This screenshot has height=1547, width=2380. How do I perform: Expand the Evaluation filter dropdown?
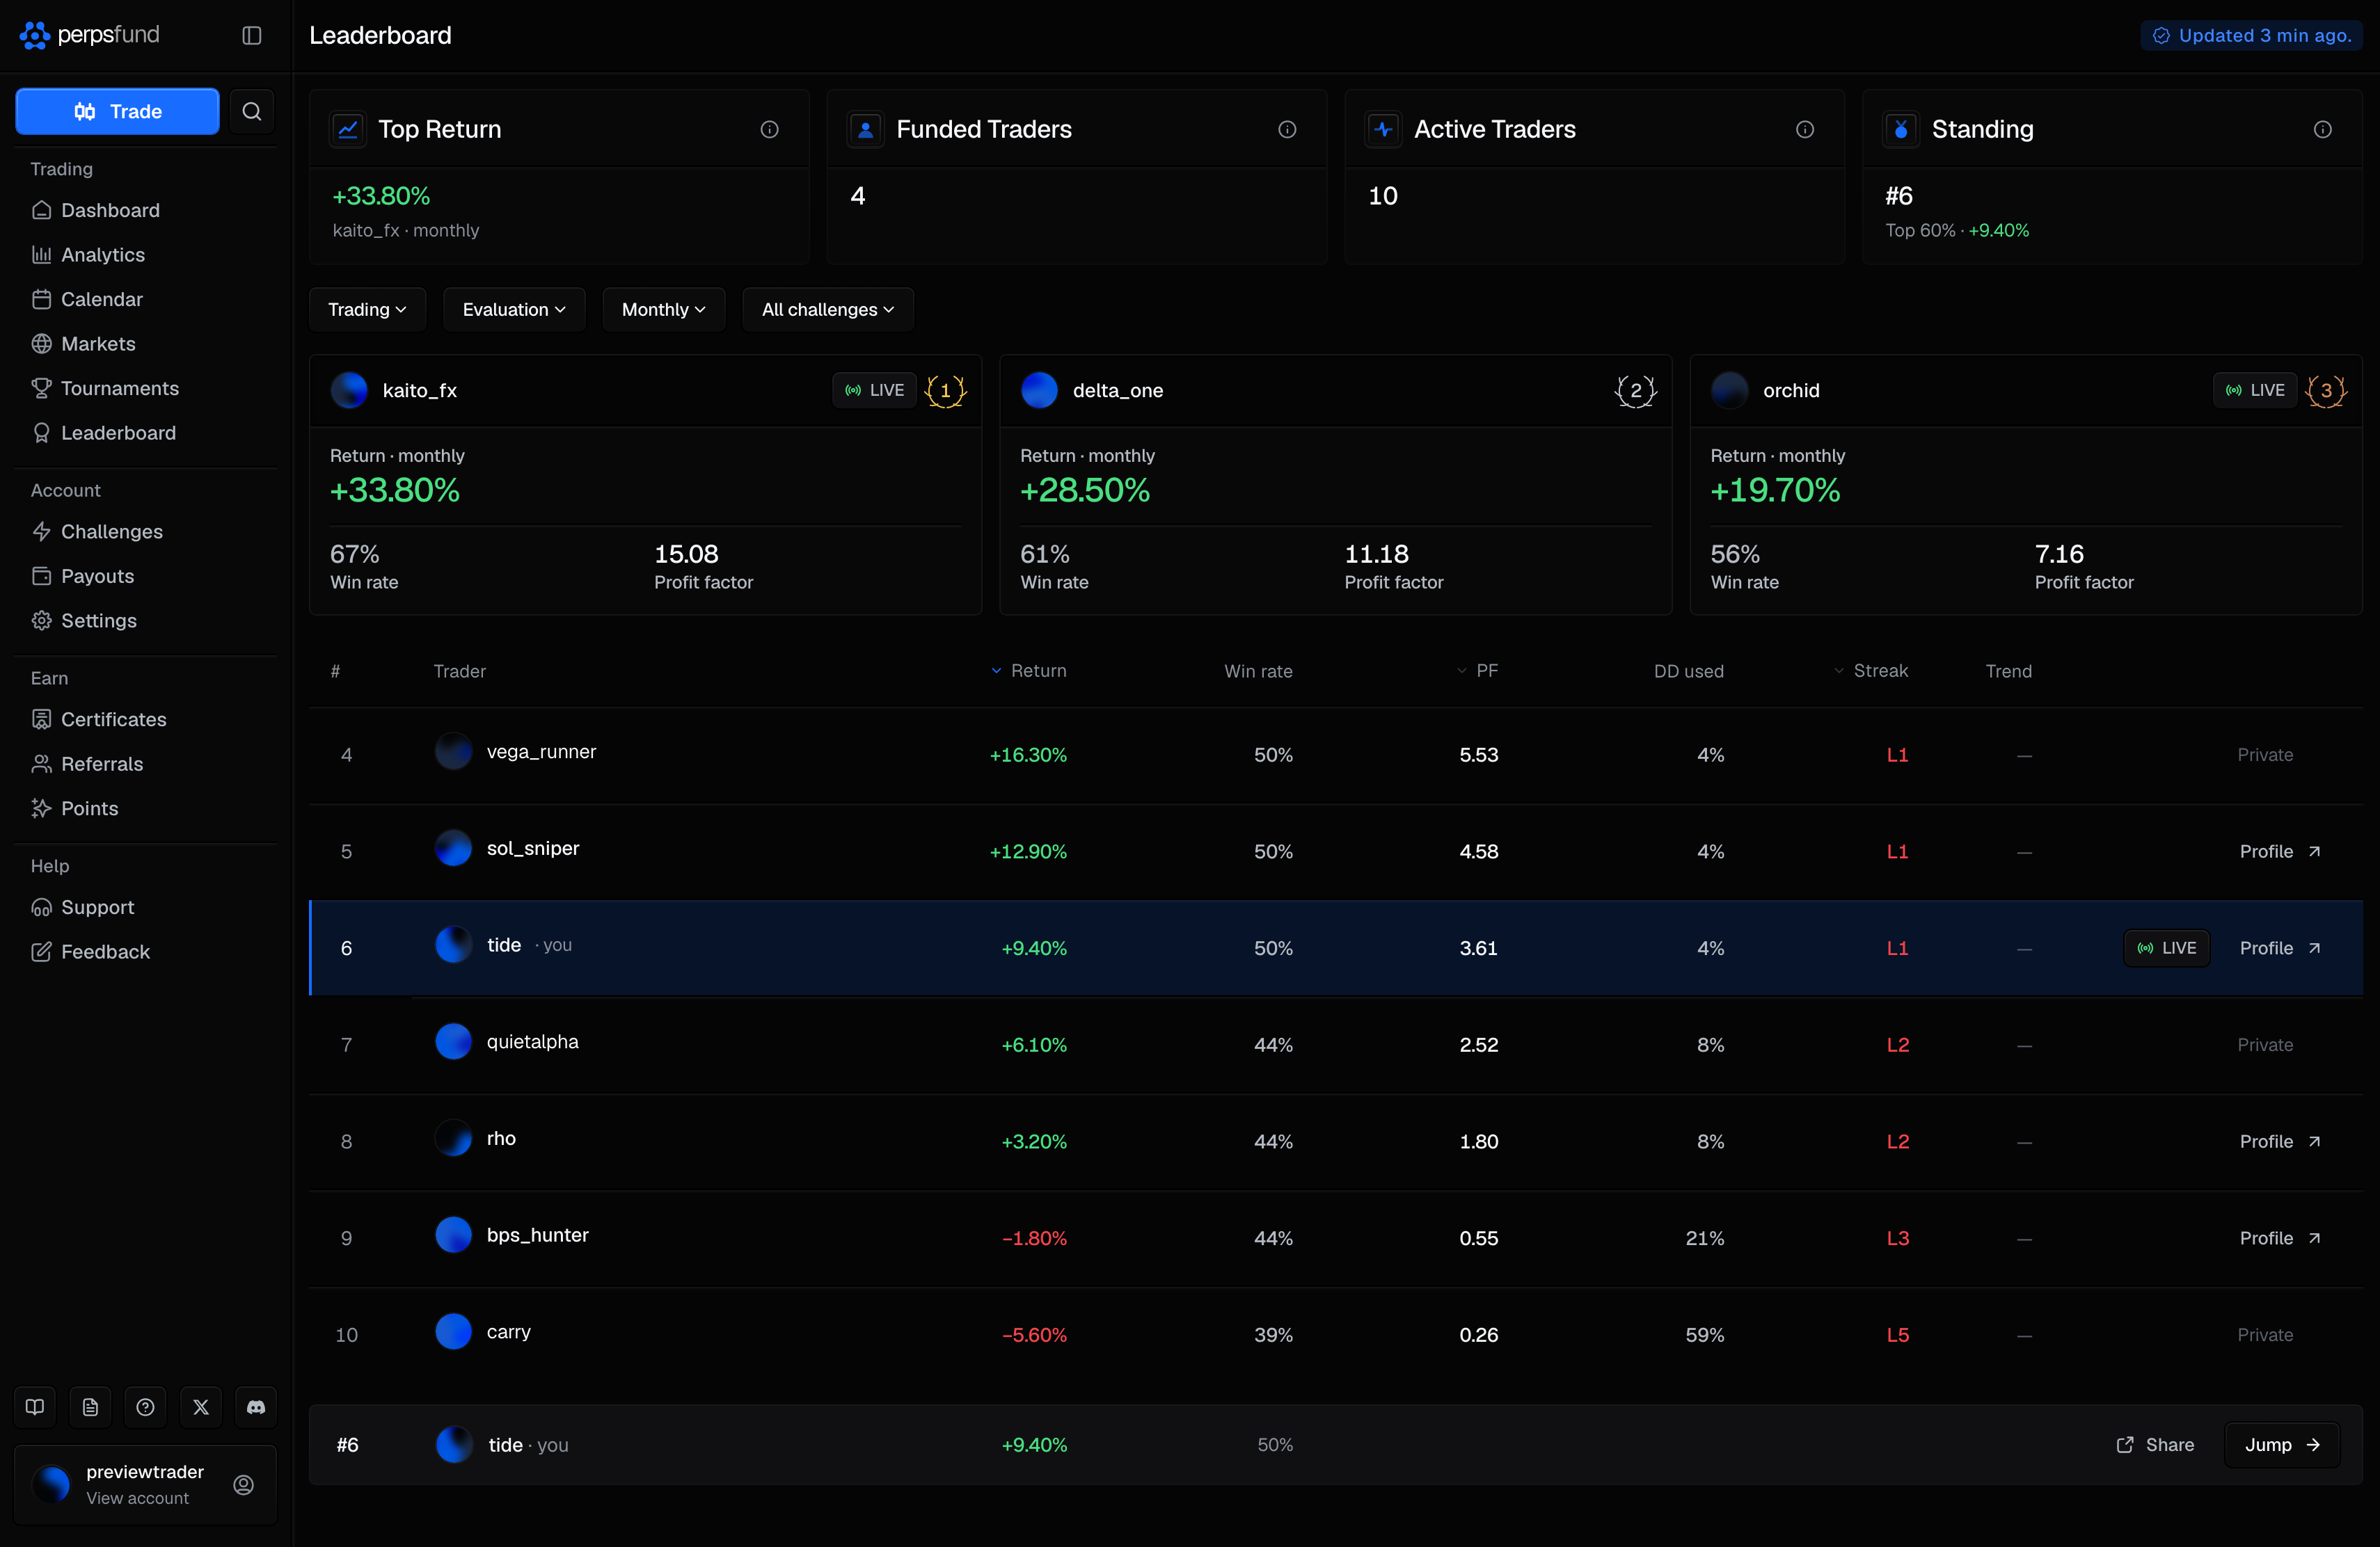pos(514,310)
